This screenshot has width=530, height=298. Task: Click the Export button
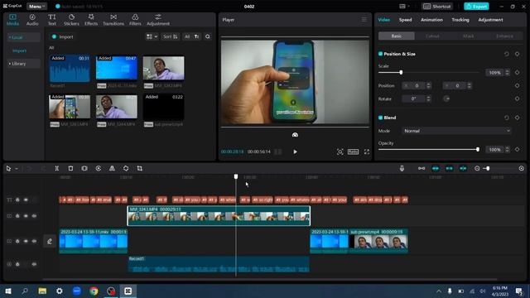click(476, 7)
